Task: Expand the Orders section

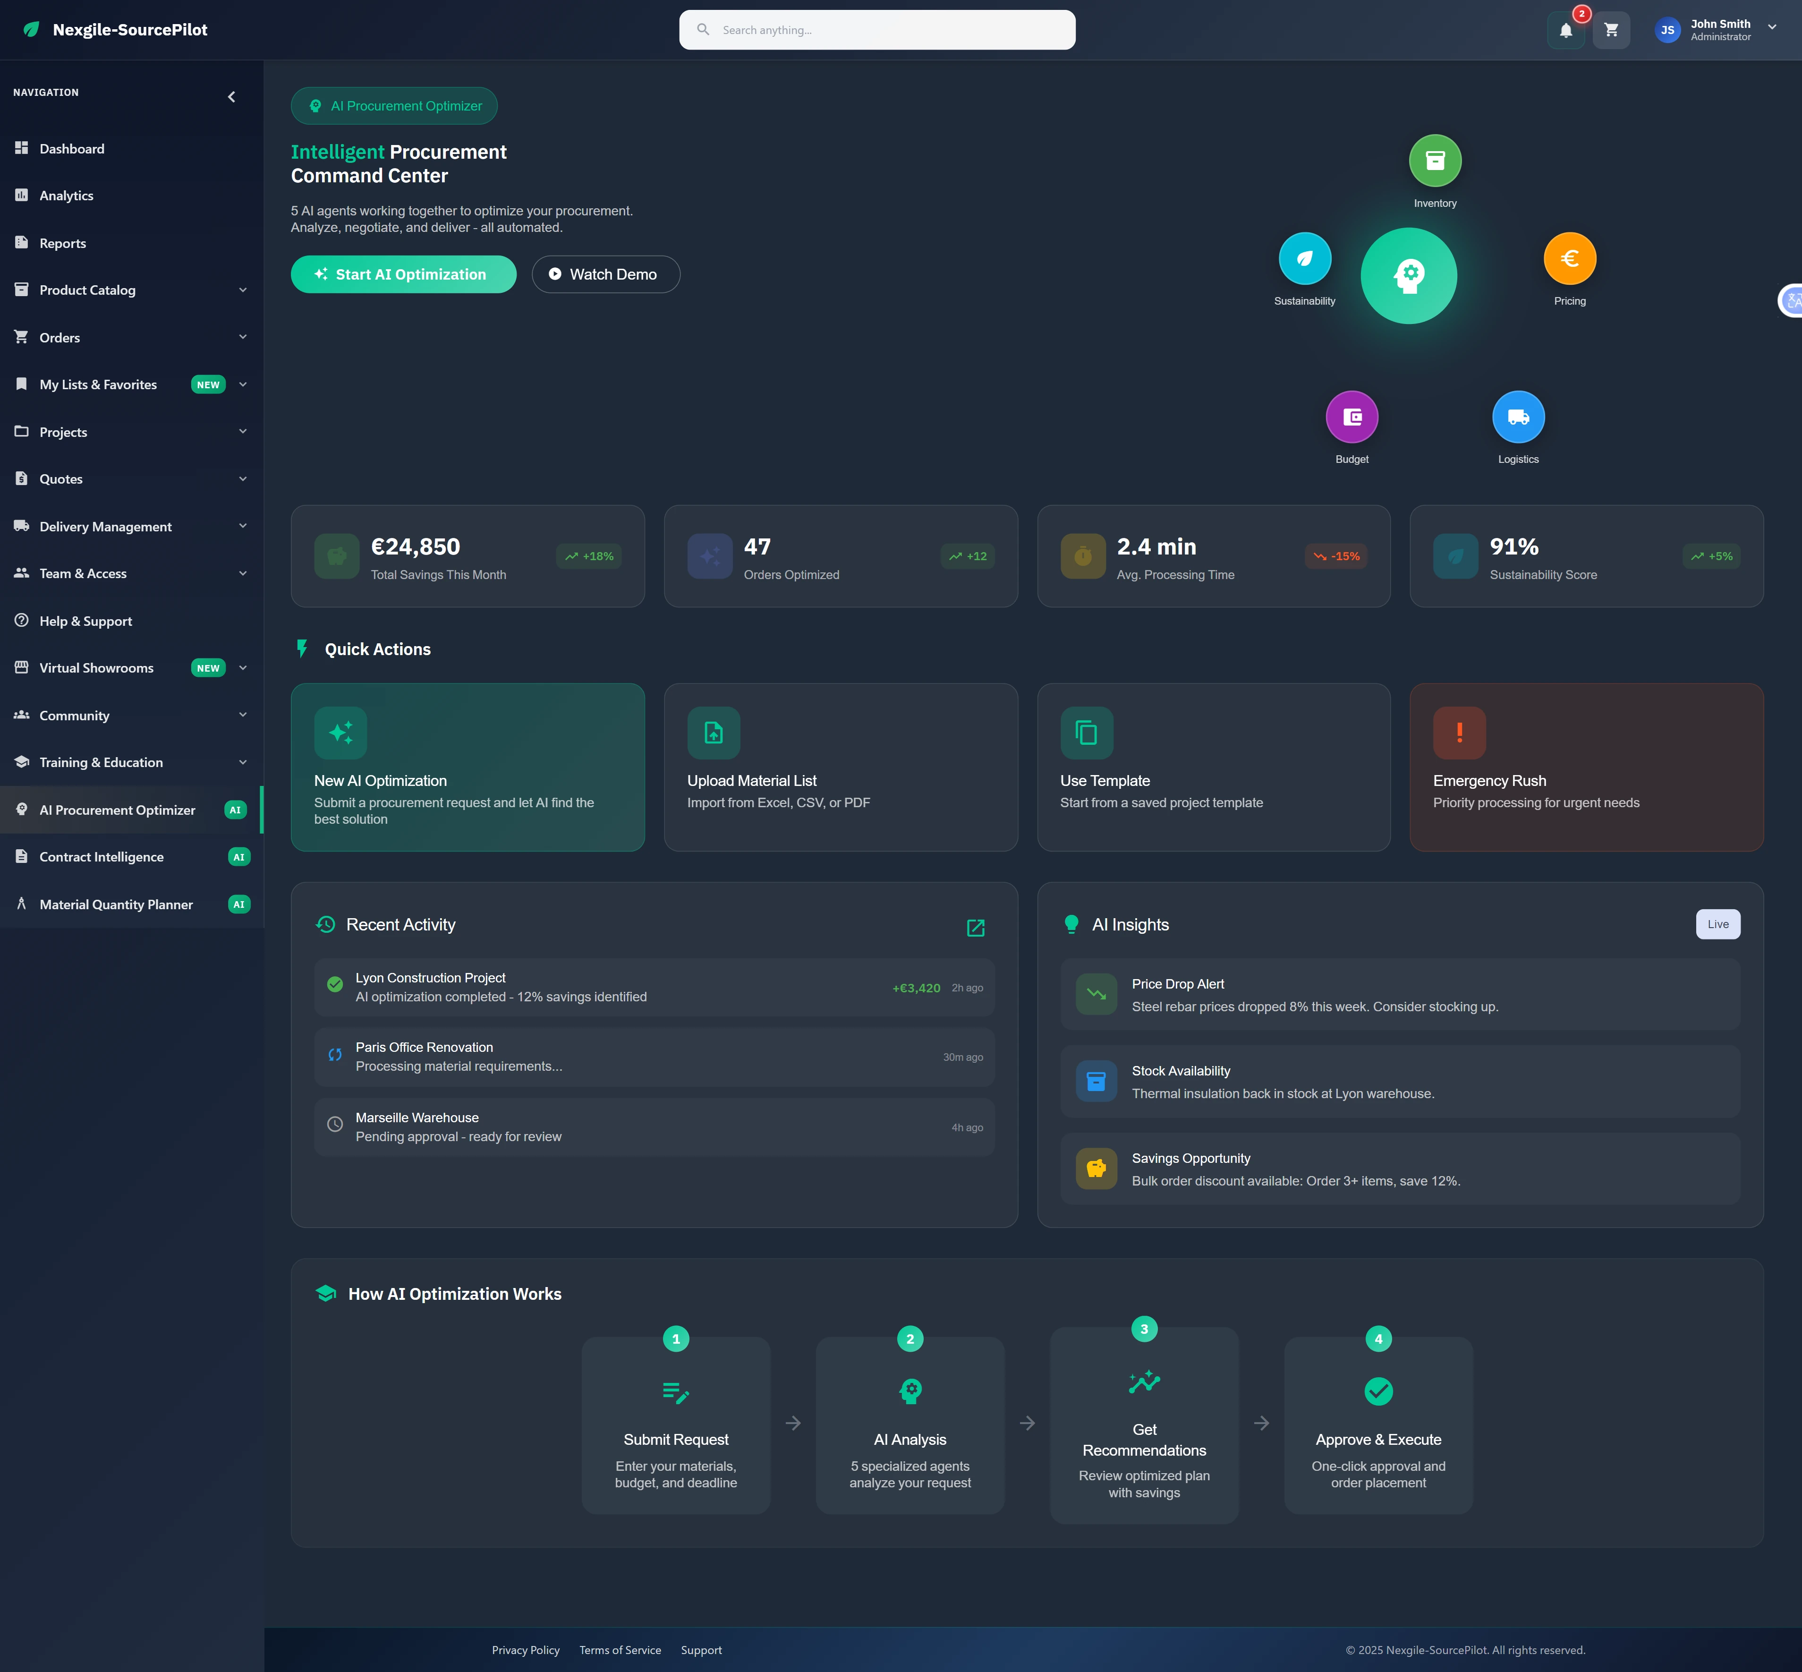Action: (x=242, y=337)
